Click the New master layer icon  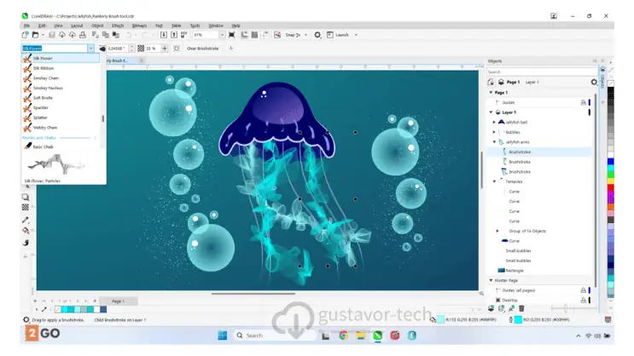click(x=502, y=308)
